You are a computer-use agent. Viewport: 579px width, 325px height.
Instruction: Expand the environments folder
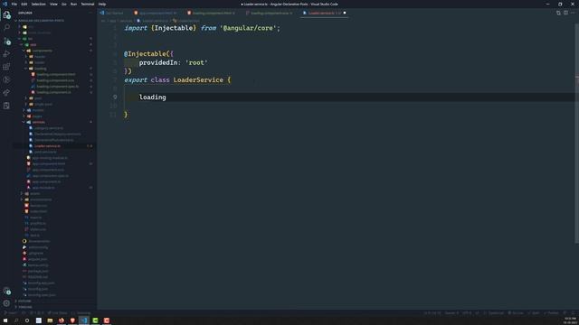pyautogui.click(x=41, y=200)
